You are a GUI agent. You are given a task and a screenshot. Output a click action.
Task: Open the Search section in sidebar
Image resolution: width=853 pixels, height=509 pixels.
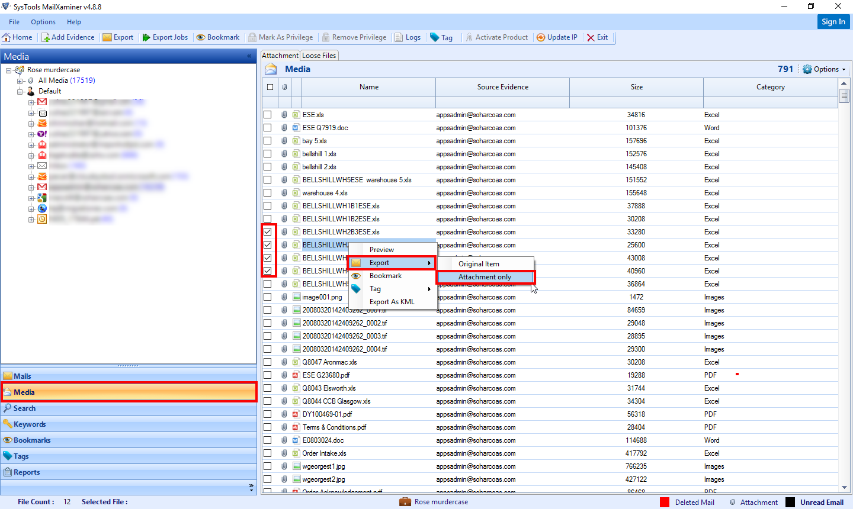[129, 408]
